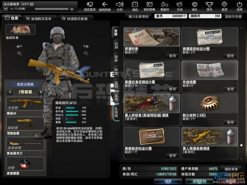This screenshot has height=185, width=247.
Task: Select the 武器 weapons category tab
Action: click(116, 45)
